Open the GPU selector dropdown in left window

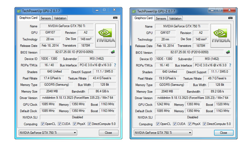coord(48,133)
